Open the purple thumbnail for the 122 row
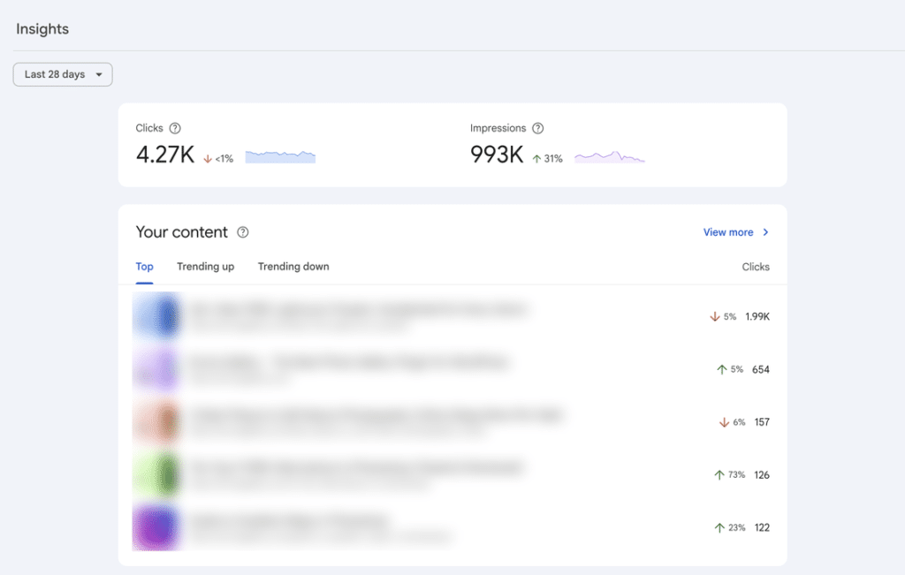 pos(157,527)
